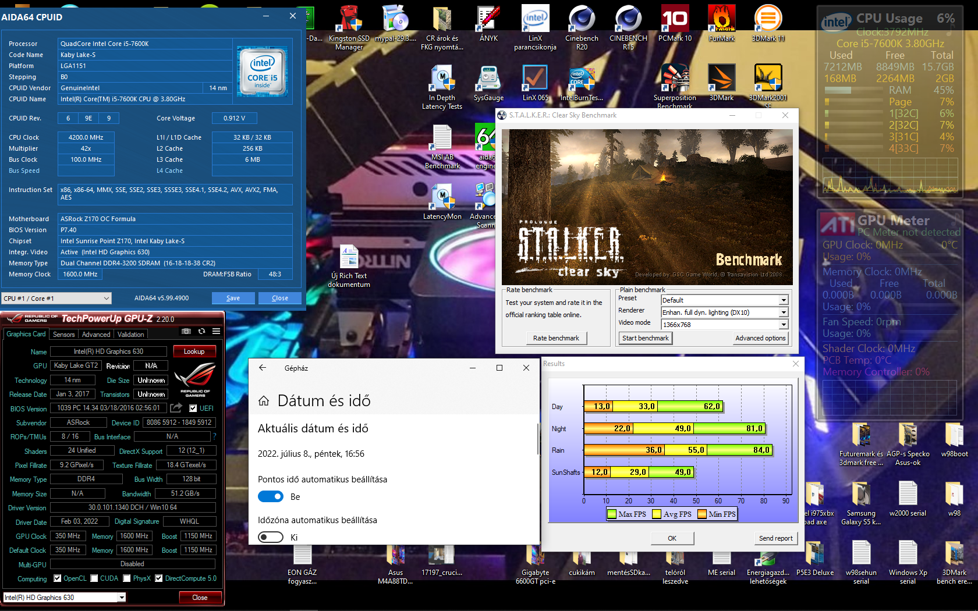Launch SysGauge desktop icon
978x611 pixels.
(x=488, y=83)
